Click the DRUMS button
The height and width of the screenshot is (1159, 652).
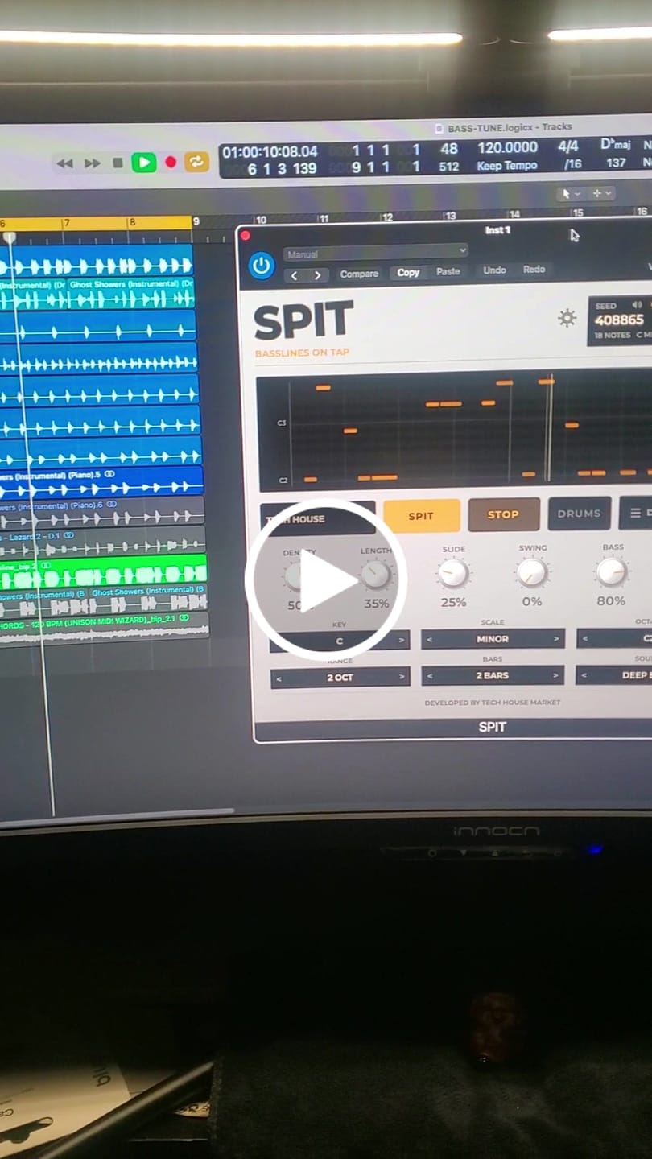(579, 513)
